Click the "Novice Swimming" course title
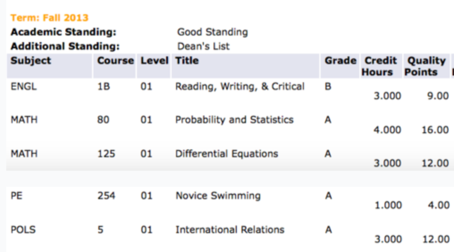Image resolution: width=454 pixels, height=252 pixels. (x=218, y=196)
